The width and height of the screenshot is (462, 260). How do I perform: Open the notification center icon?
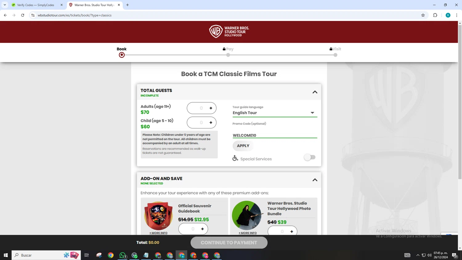[455, 255]
